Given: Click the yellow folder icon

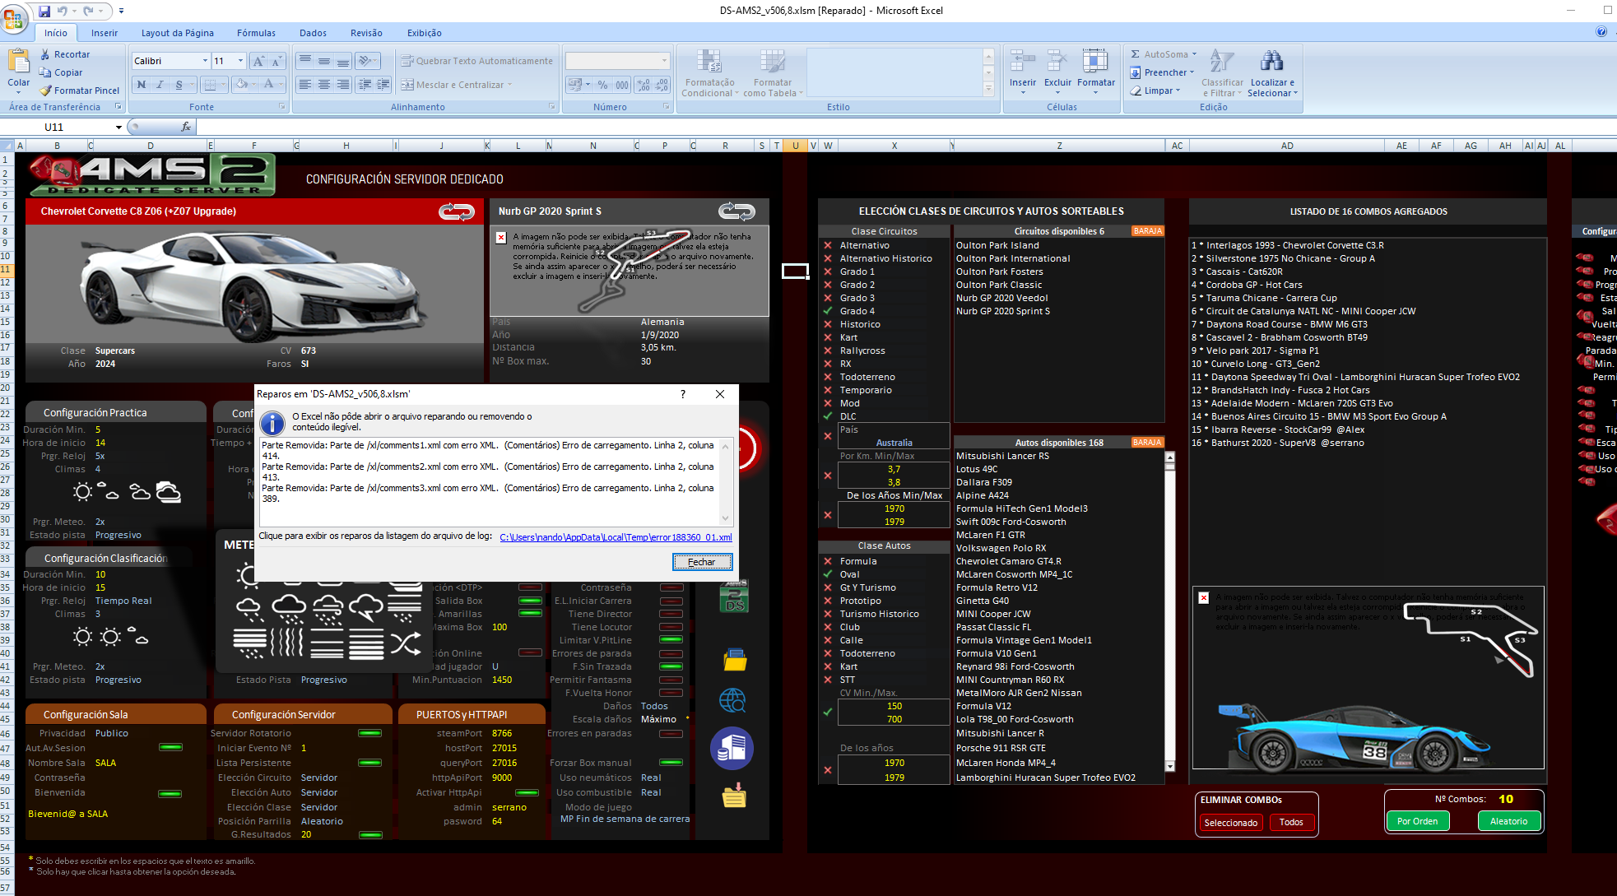Looking at the screenshot, I should (734, 660).
